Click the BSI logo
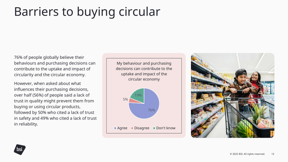This screenshot has width=288, height=162. [20, 149]
